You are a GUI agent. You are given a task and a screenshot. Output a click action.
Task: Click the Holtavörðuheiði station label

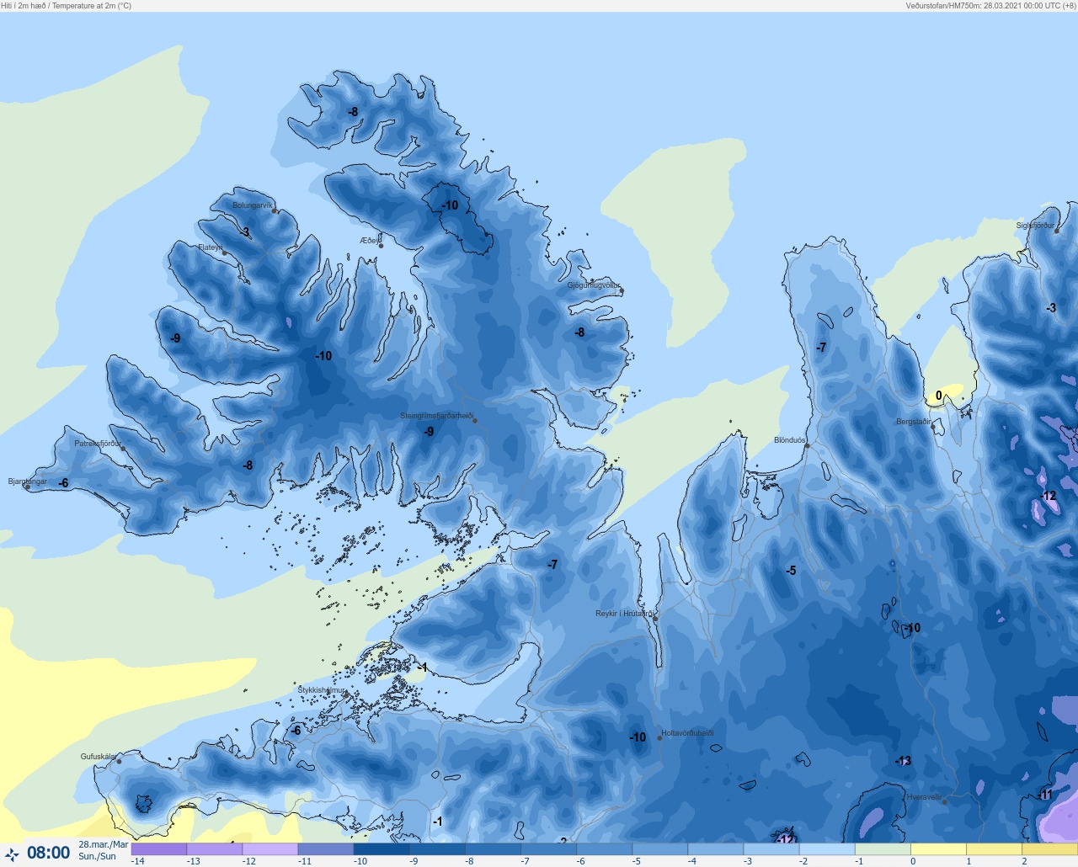687,733
